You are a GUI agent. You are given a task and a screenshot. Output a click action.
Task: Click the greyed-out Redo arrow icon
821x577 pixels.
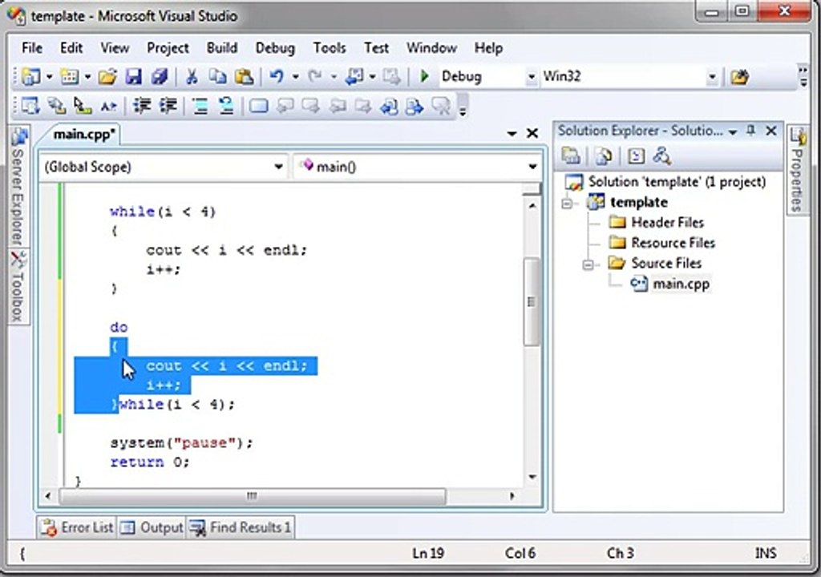pyautogui.click(x=315, y=77)
